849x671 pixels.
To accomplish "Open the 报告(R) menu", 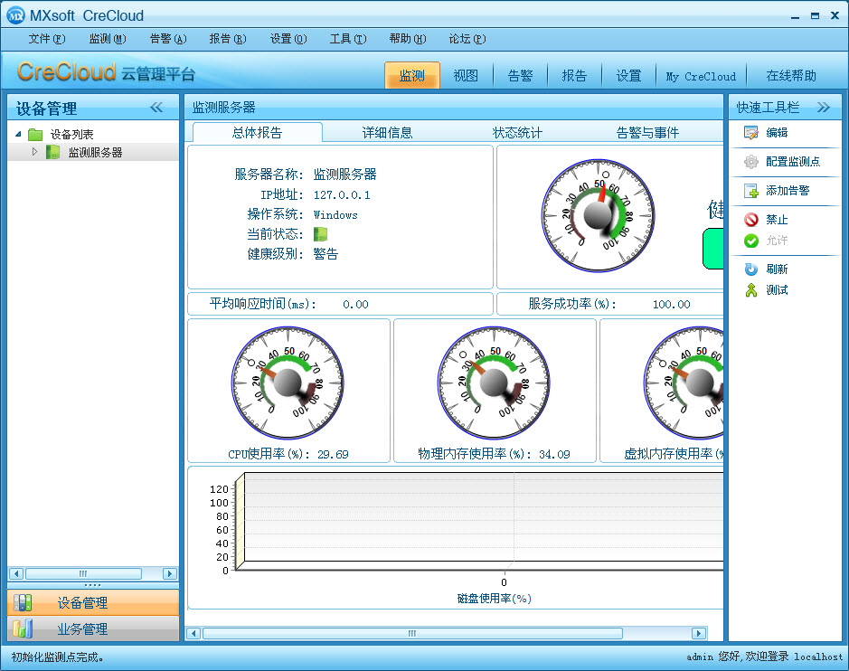I will coord(227,39).
